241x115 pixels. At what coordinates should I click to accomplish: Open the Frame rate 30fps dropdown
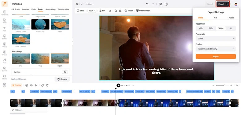pyautogui.click(x=216, y=39)
